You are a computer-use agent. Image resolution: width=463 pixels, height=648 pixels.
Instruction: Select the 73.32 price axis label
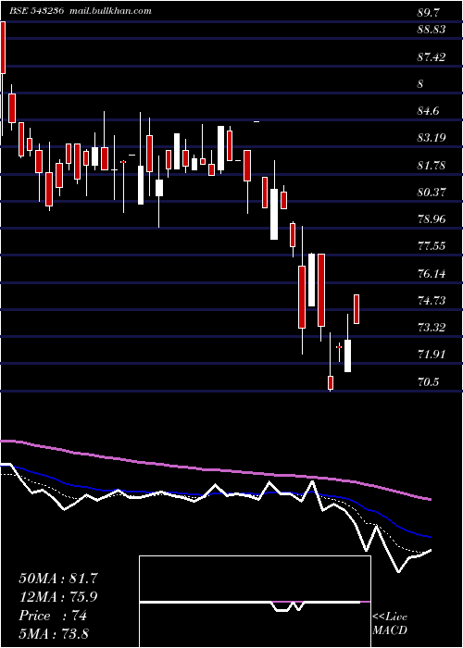[432, 328]
